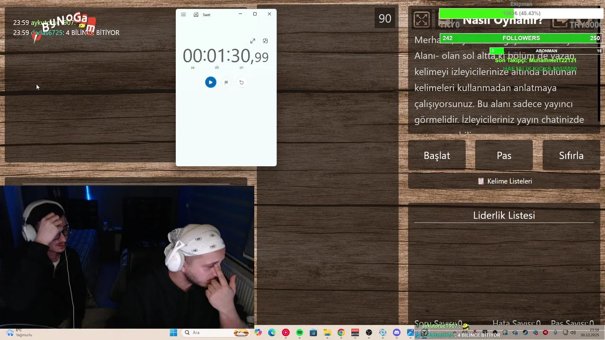The width and height of the screenshot is (605, 340).
Task: Expand the stopwatch to full view
Action: click(253, 41)
